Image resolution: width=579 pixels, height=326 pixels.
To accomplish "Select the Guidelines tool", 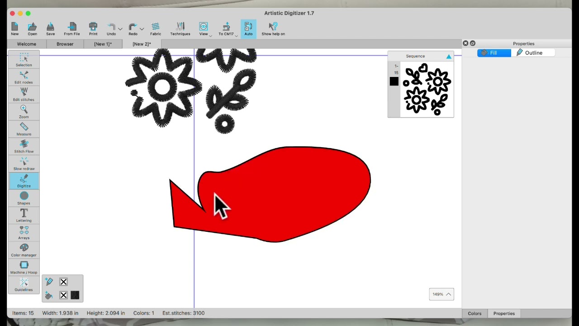I will pyautogui.click(x=24, y=284).
